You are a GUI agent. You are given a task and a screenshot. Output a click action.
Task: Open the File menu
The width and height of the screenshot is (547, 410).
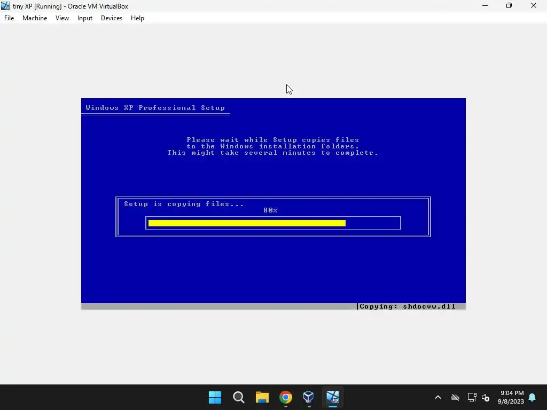coord(9,18)
